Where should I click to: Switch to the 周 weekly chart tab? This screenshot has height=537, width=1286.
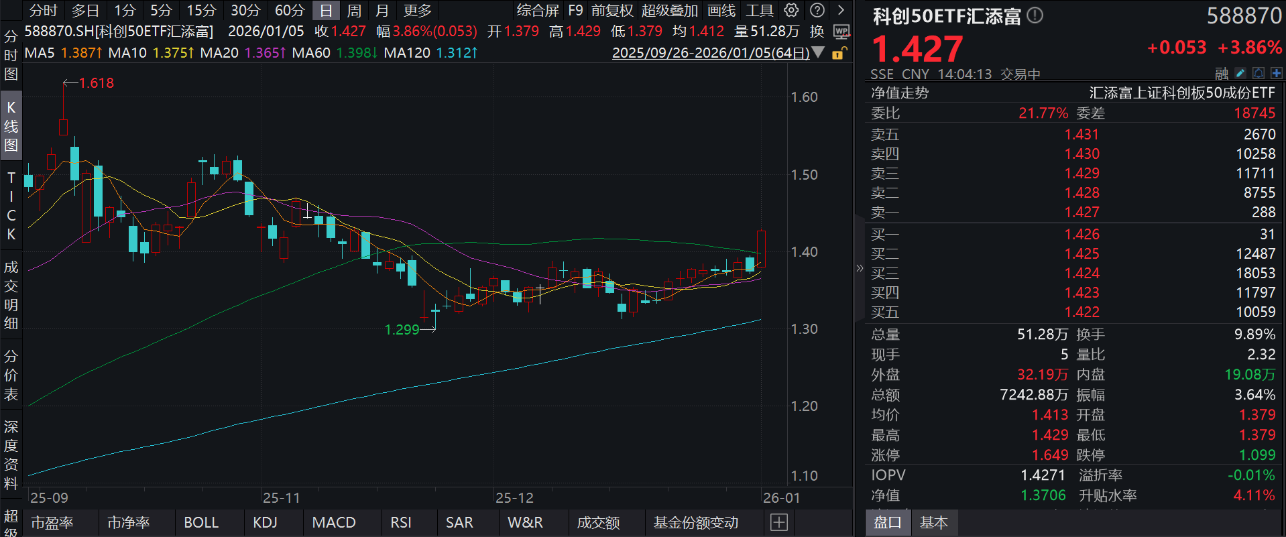pyautogui.click(x=354, y=11)
